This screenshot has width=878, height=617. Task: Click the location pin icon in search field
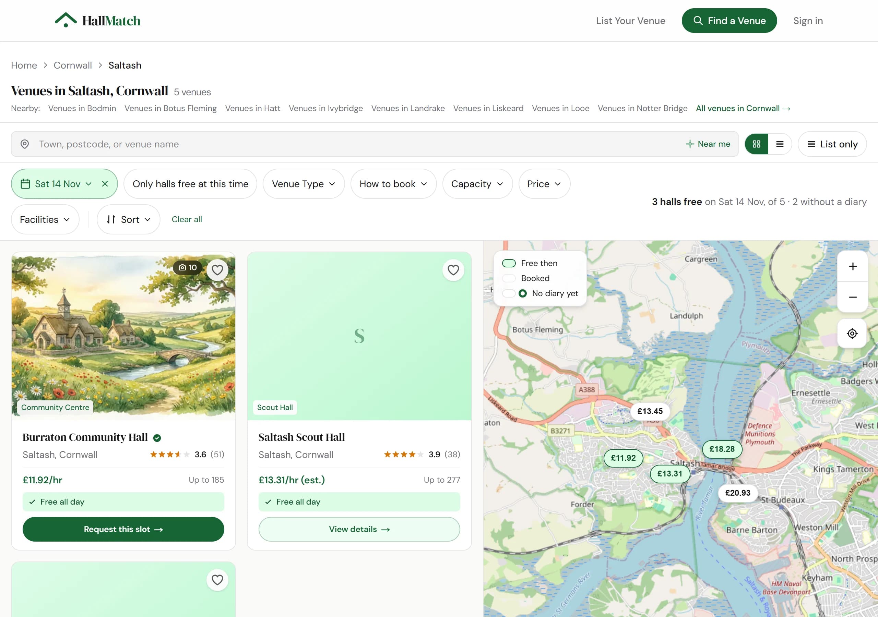24,144
